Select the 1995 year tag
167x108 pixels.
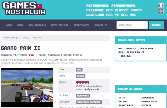pyautogui.click(x=79, y=70)
